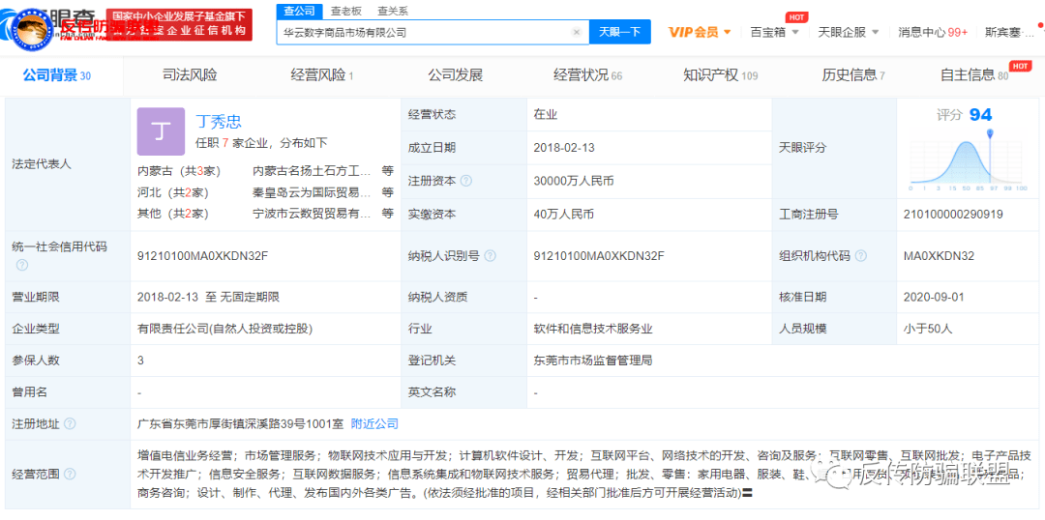Screen dimensions: 1045x520
Task: Click the help icon beside 注册资本
Action: (466, 181)
